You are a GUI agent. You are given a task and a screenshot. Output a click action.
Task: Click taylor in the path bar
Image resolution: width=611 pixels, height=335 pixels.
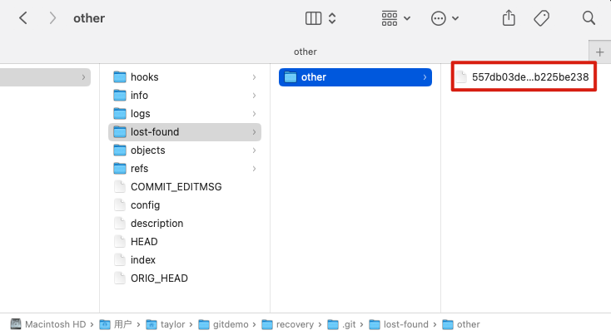click(x=166, y=324)
